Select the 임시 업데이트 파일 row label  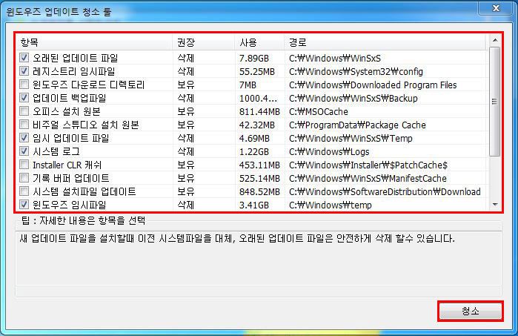coord(70,138)
